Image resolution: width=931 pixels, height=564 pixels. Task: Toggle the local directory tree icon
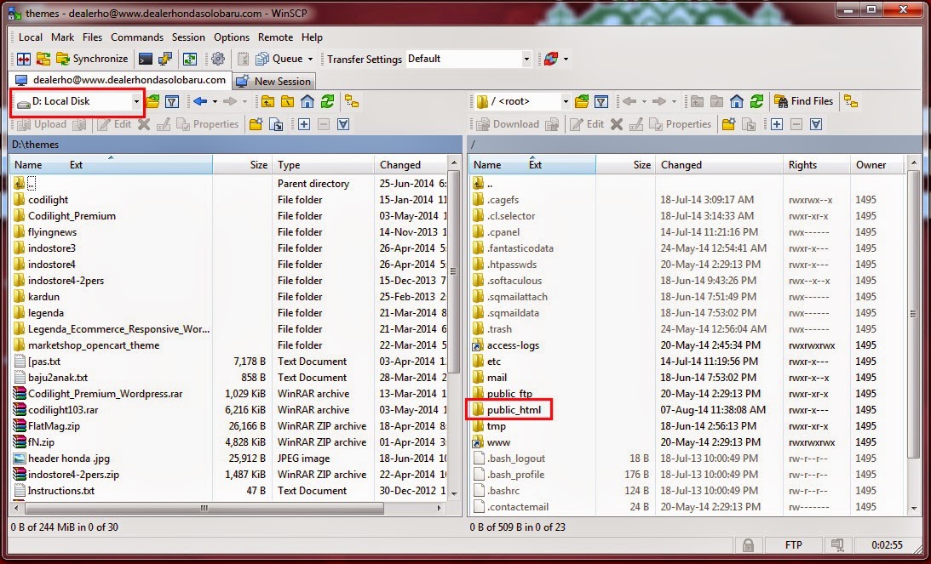click(352, 101)
